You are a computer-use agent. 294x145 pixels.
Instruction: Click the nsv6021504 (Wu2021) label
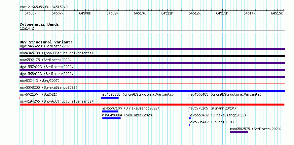tap(39, 94)
